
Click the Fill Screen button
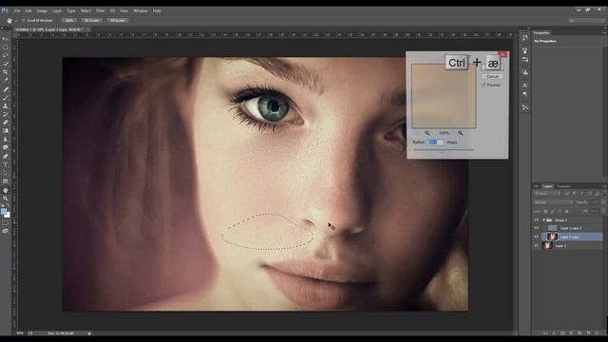pos(118,20)
